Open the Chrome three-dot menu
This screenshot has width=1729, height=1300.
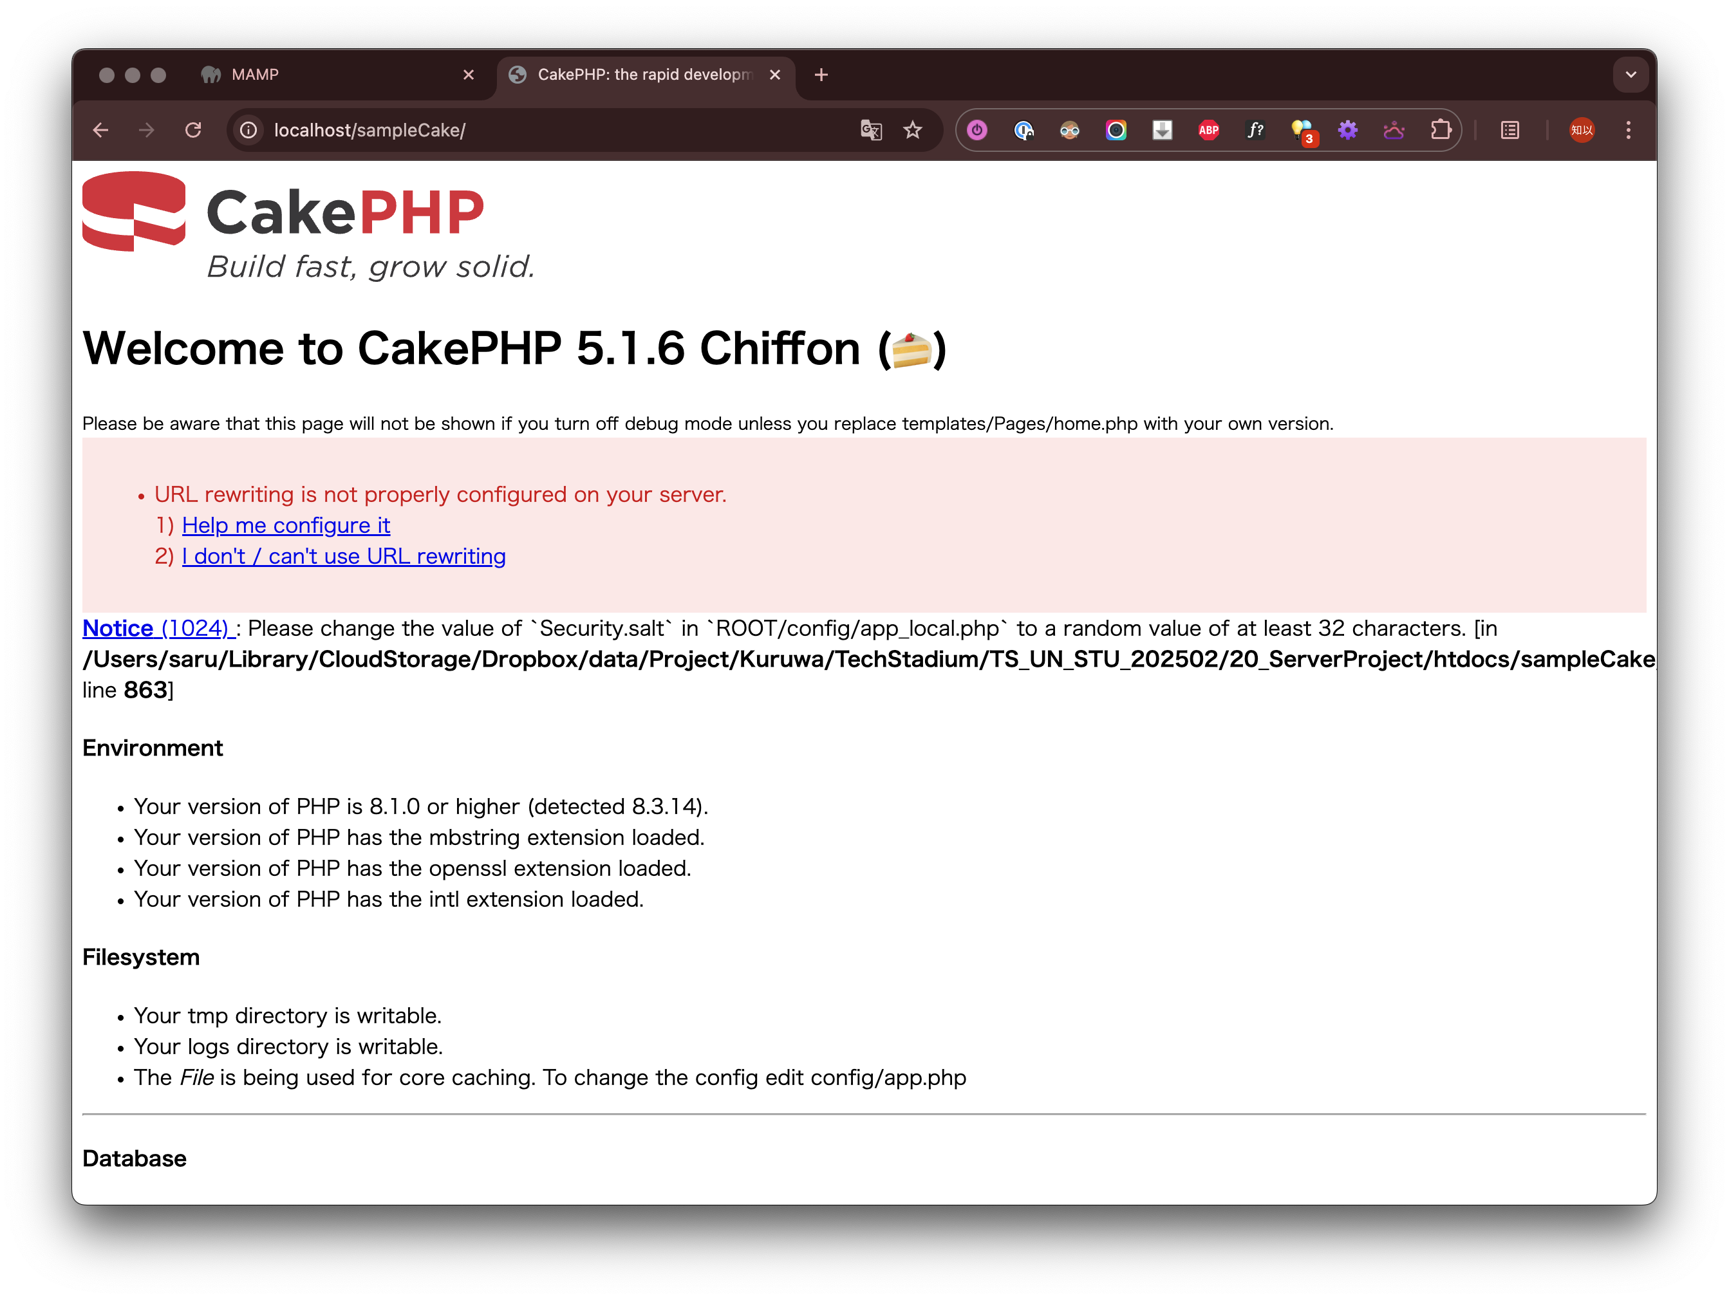(1628, 131)
